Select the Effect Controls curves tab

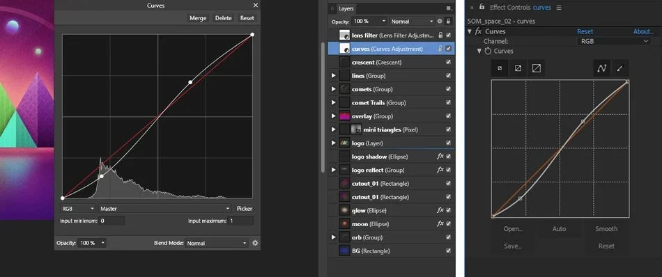[x=521, y=8]
